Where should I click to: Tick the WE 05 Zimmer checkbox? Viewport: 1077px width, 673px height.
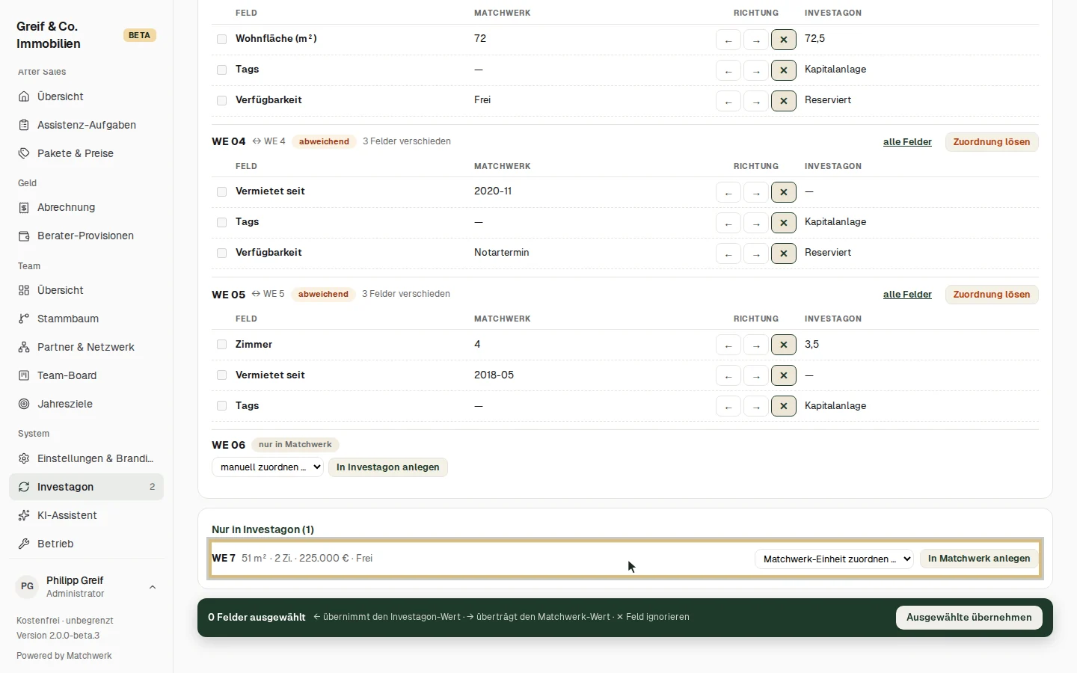click(x=221, y=345)
